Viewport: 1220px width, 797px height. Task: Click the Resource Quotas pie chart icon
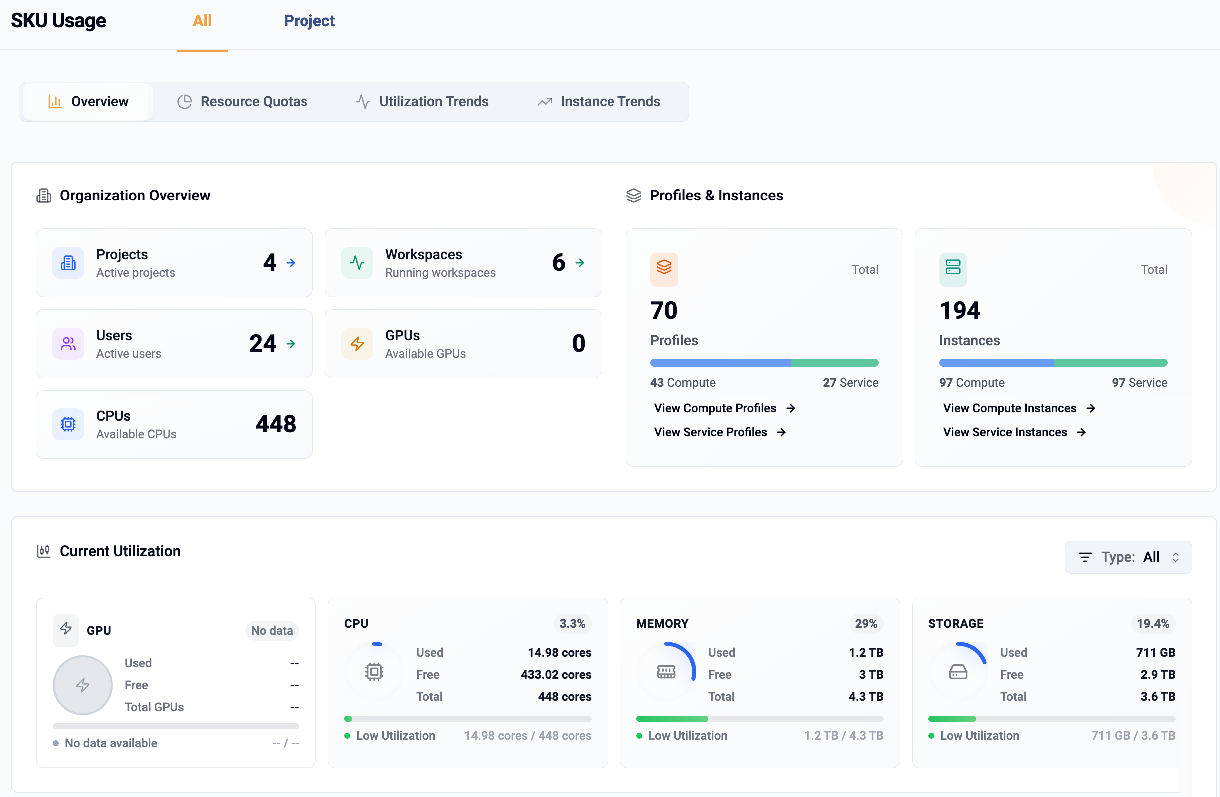185,101
